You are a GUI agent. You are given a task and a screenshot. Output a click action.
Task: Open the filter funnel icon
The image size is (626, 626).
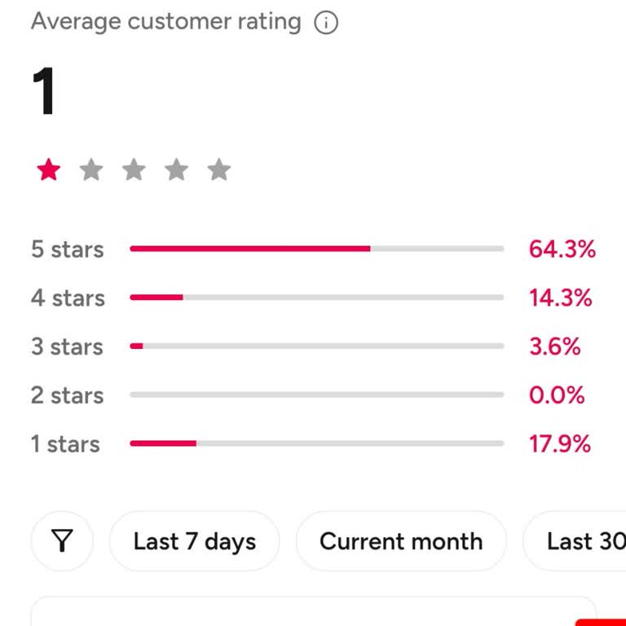[x=62, y=541]
